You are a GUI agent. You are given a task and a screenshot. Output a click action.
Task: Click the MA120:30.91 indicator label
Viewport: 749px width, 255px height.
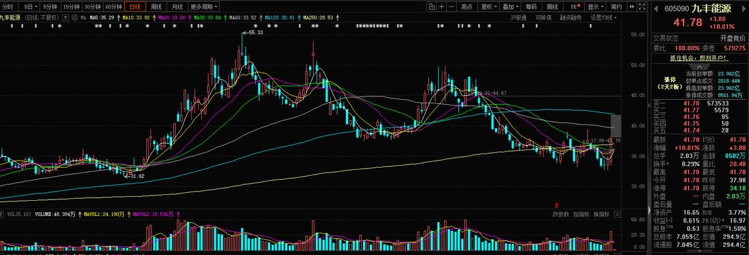click(x=279, y=18)
